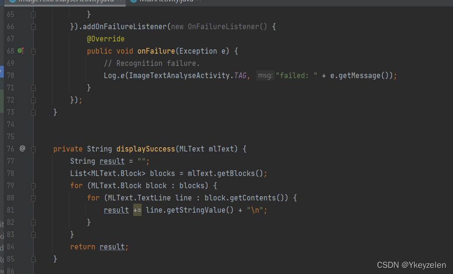This screenshot has height=274, width=453.
Task: Click the getStringValue() call
Action: [x=200, y=210]
